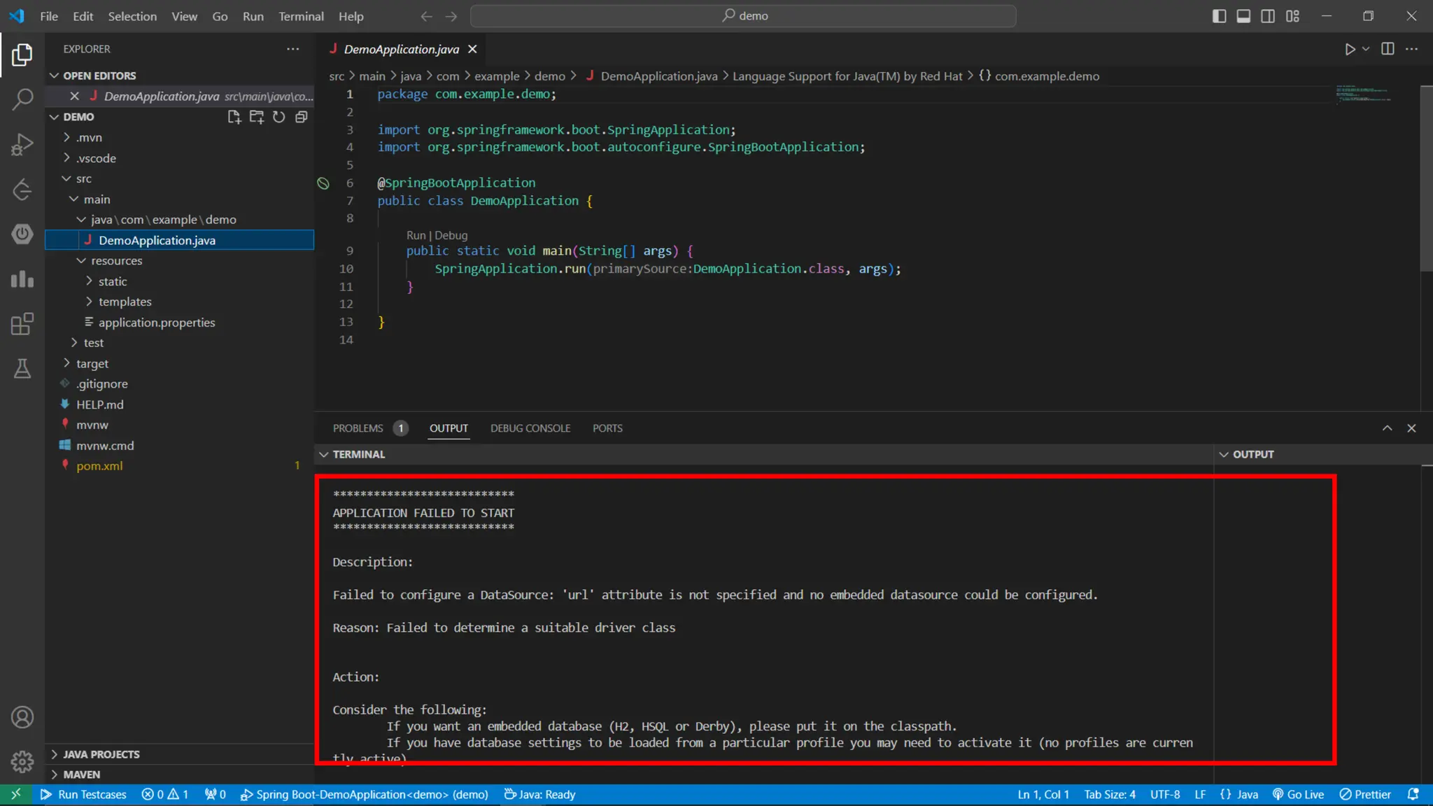
Task: Switch to the DEBUG CONSOLE tab
Action: point(530,428)
